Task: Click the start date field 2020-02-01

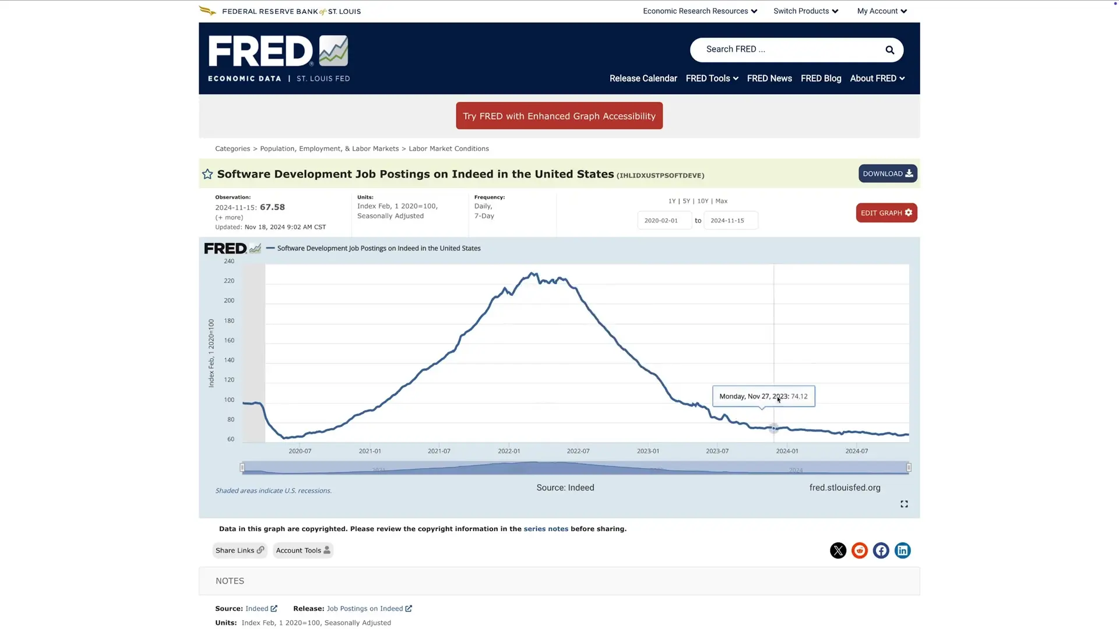Action: pos(664,221)
